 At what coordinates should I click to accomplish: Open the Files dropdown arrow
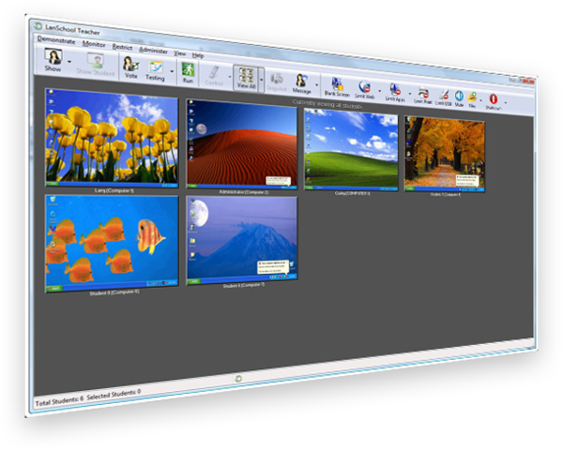tap(481, 100)
